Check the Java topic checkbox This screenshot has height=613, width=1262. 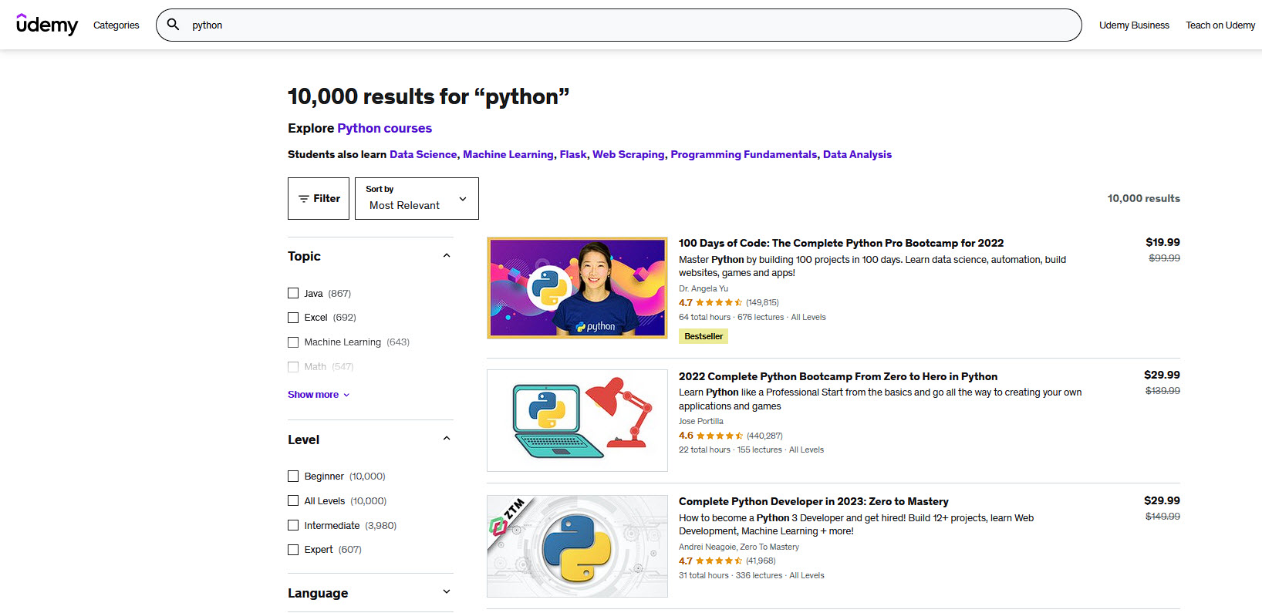tap(293, 293)
